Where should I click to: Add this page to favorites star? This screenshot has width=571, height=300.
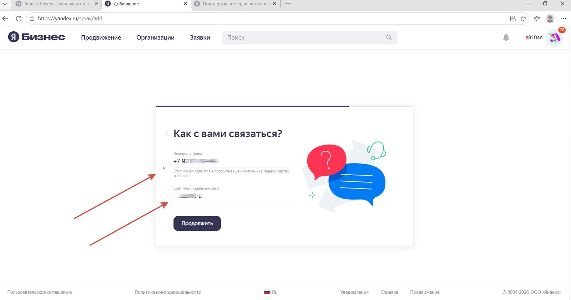click(x=524, y=19)
